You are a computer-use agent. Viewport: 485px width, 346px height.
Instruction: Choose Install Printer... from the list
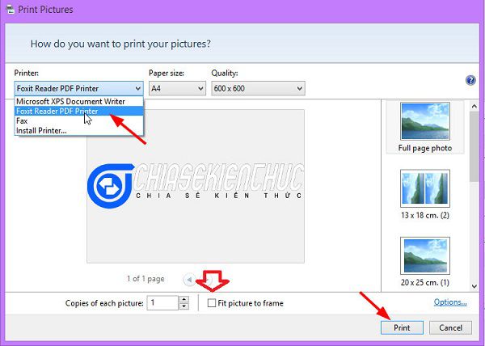(x=79, y=130)
